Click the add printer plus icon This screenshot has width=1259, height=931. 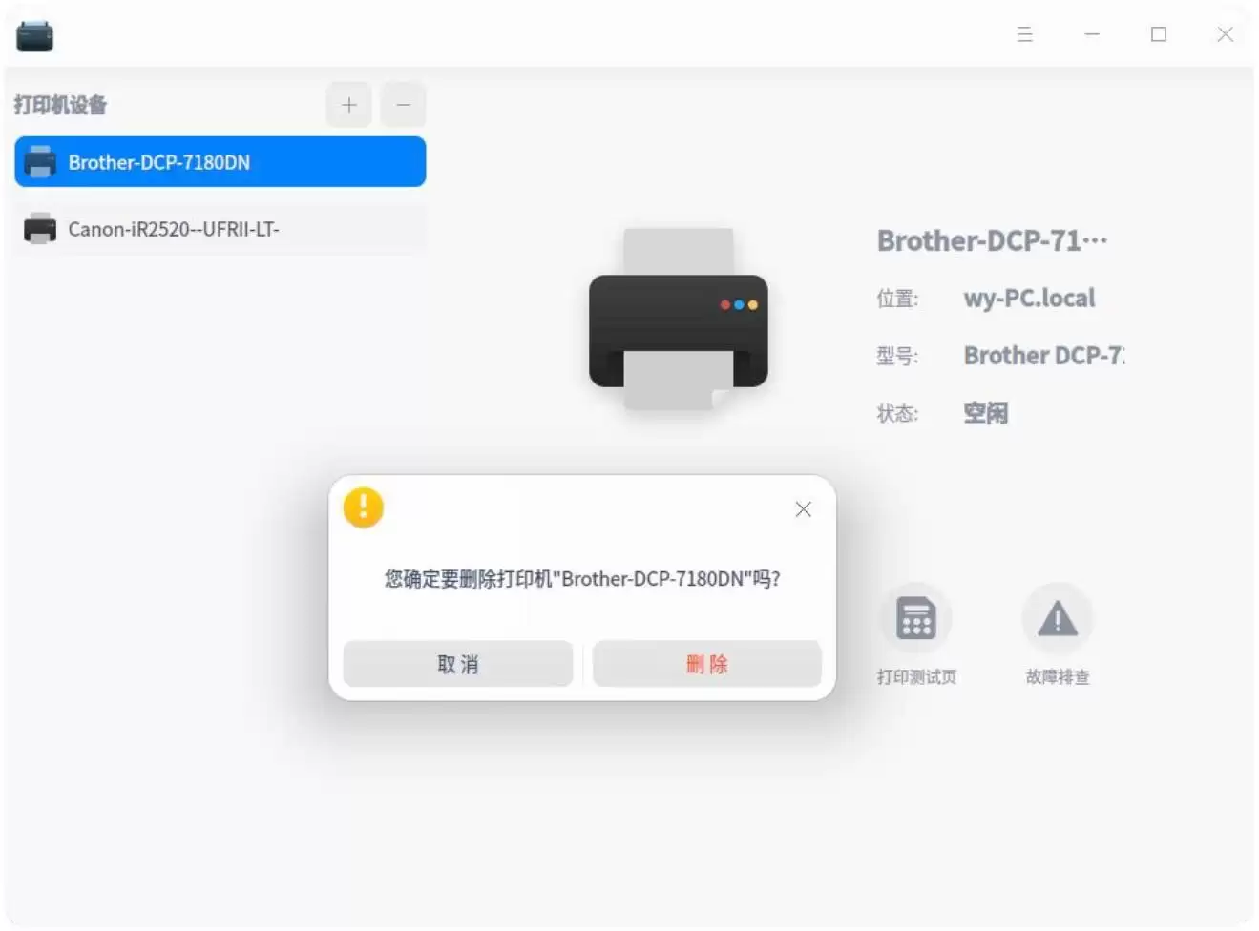pyautogui.click(x=348, y=105)
